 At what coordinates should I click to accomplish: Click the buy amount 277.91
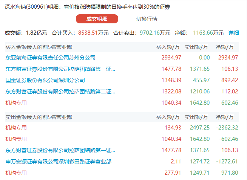173,173
